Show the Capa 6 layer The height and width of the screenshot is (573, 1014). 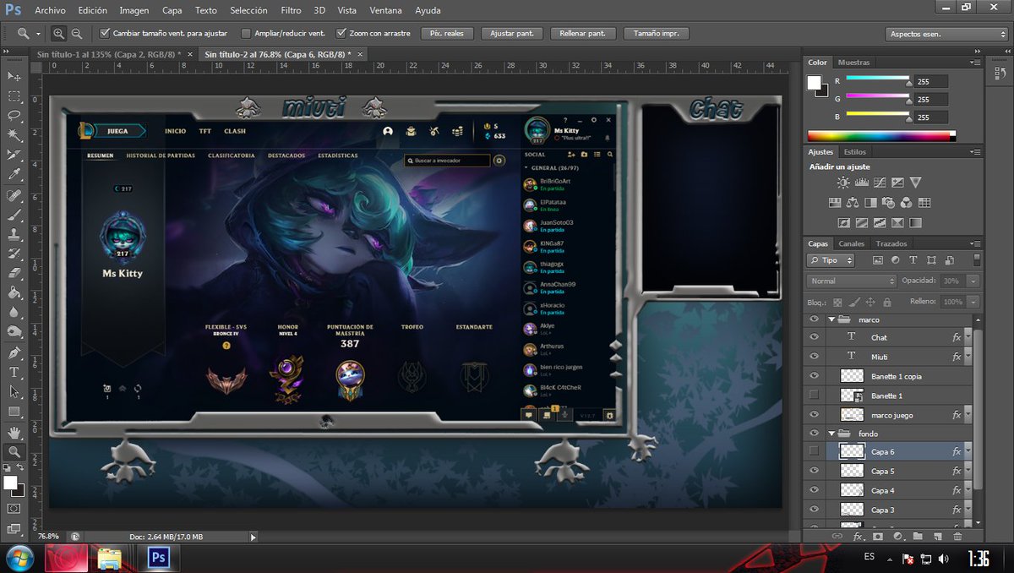coord(814,451)
